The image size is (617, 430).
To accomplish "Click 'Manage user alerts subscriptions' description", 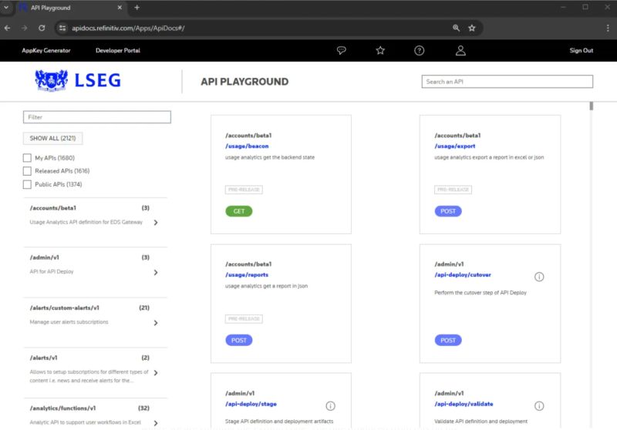I will pos(69,322).
